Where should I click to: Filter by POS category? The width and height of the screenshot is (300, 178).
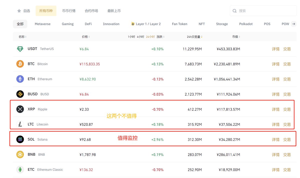point(267,24)
